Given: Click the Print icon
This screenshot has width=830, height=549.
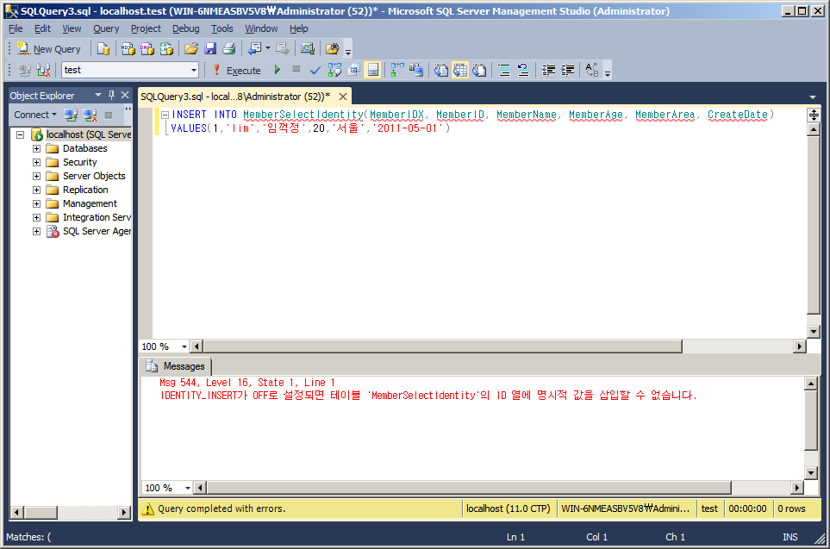Looking at the screenshot, I should [229, 49].
